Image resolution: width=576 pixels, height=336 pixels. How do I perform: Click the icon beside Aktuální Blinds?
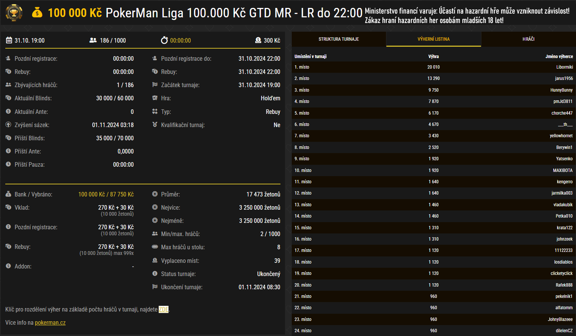(8, 98)
